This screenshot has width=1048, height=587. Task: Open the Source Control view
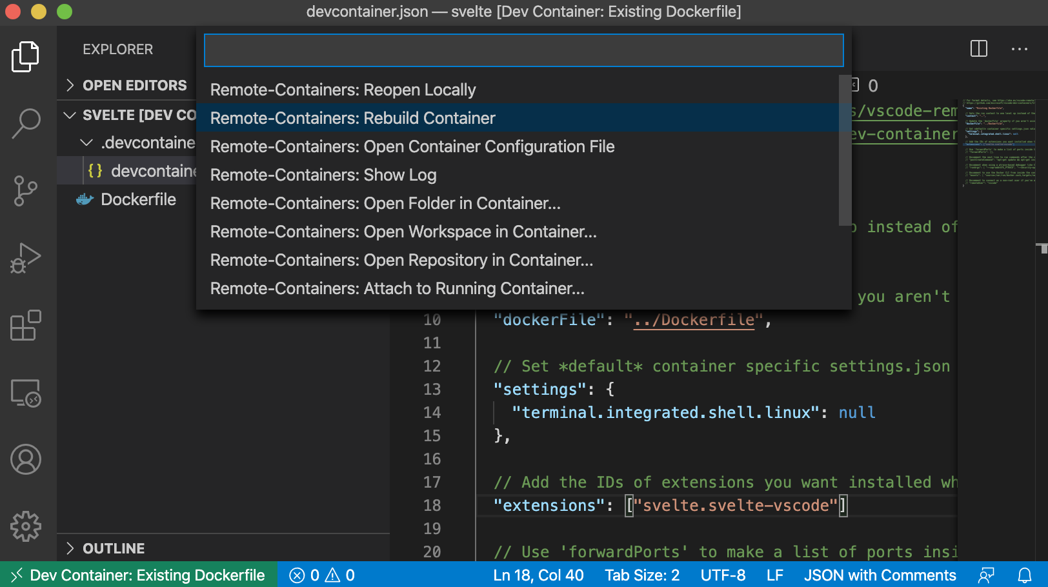pyautogui.click(x=26, y=191)
